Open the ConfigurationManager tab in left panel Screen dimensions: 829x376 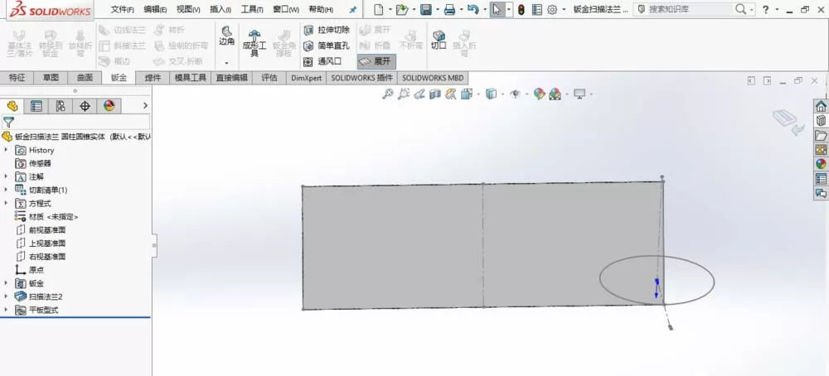pyautogui.click(x=61, y=106)
